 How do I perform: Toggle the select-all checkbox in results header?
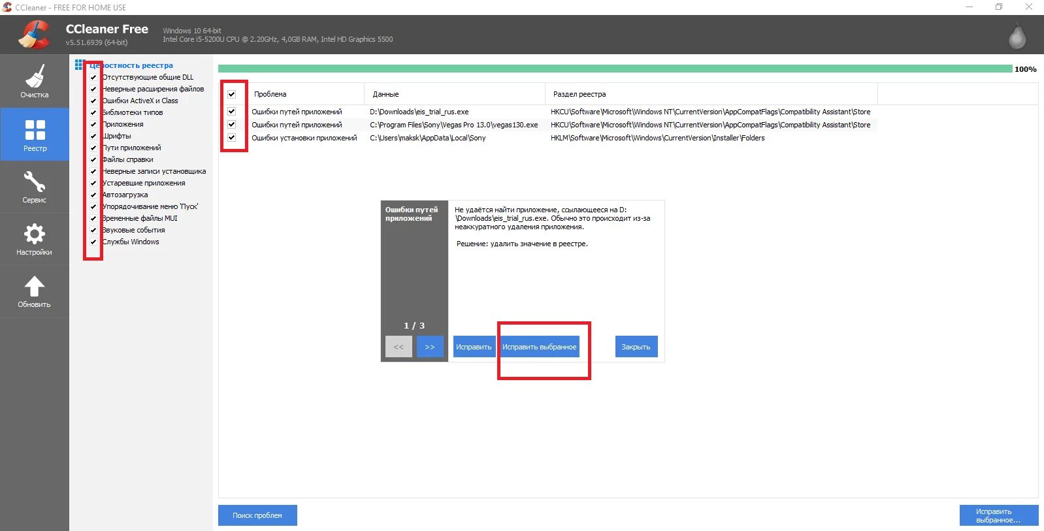point(231,94)
